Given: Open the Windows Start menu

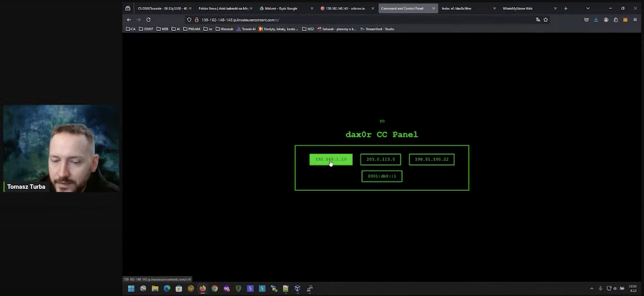Looking at the screenshot, I should pos(131,288).
